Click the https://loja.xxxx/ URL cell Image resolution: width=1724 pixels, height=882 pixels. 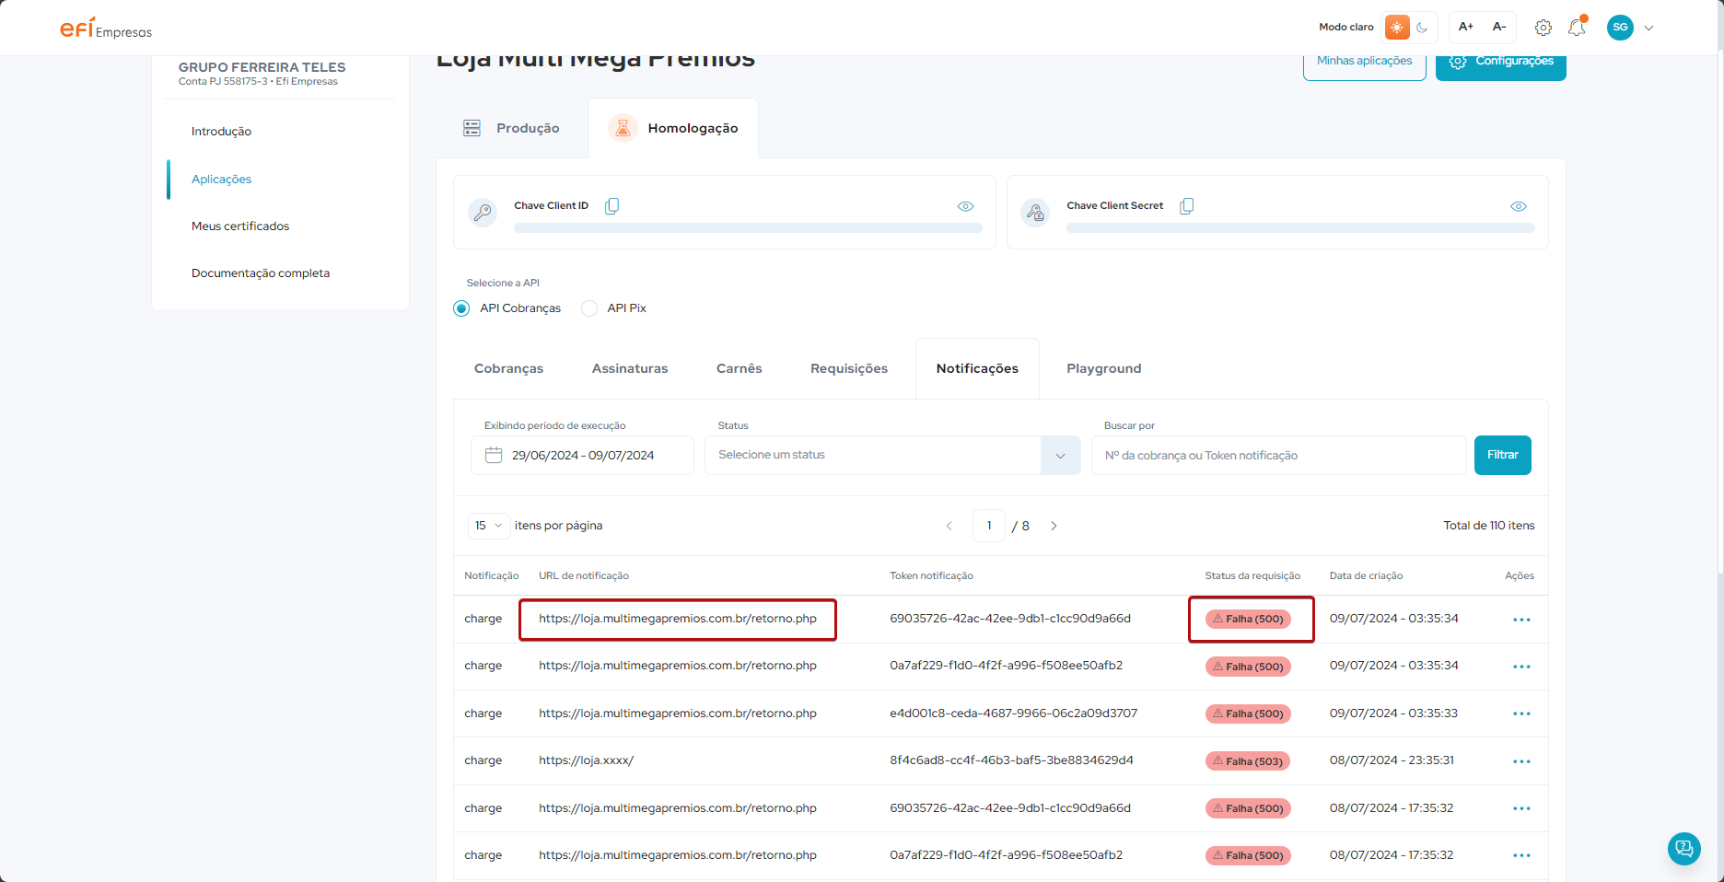coord(586,760)
